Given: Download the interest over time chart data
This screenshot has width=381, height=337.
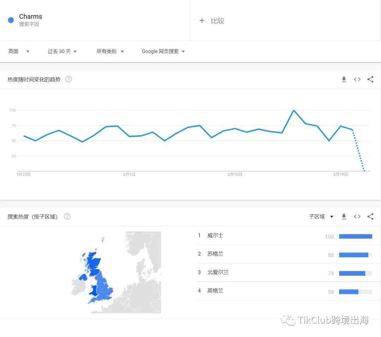Looking at the screenshot, I should point(344,79).
